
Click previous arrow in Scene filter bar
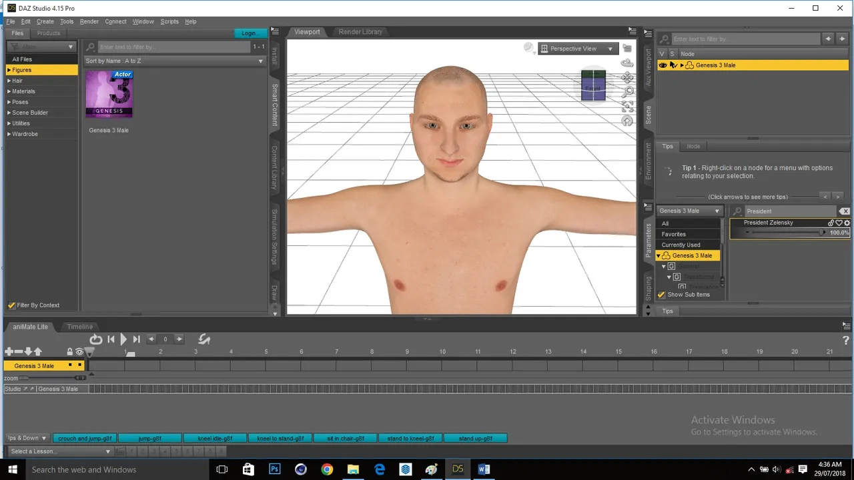828,39
